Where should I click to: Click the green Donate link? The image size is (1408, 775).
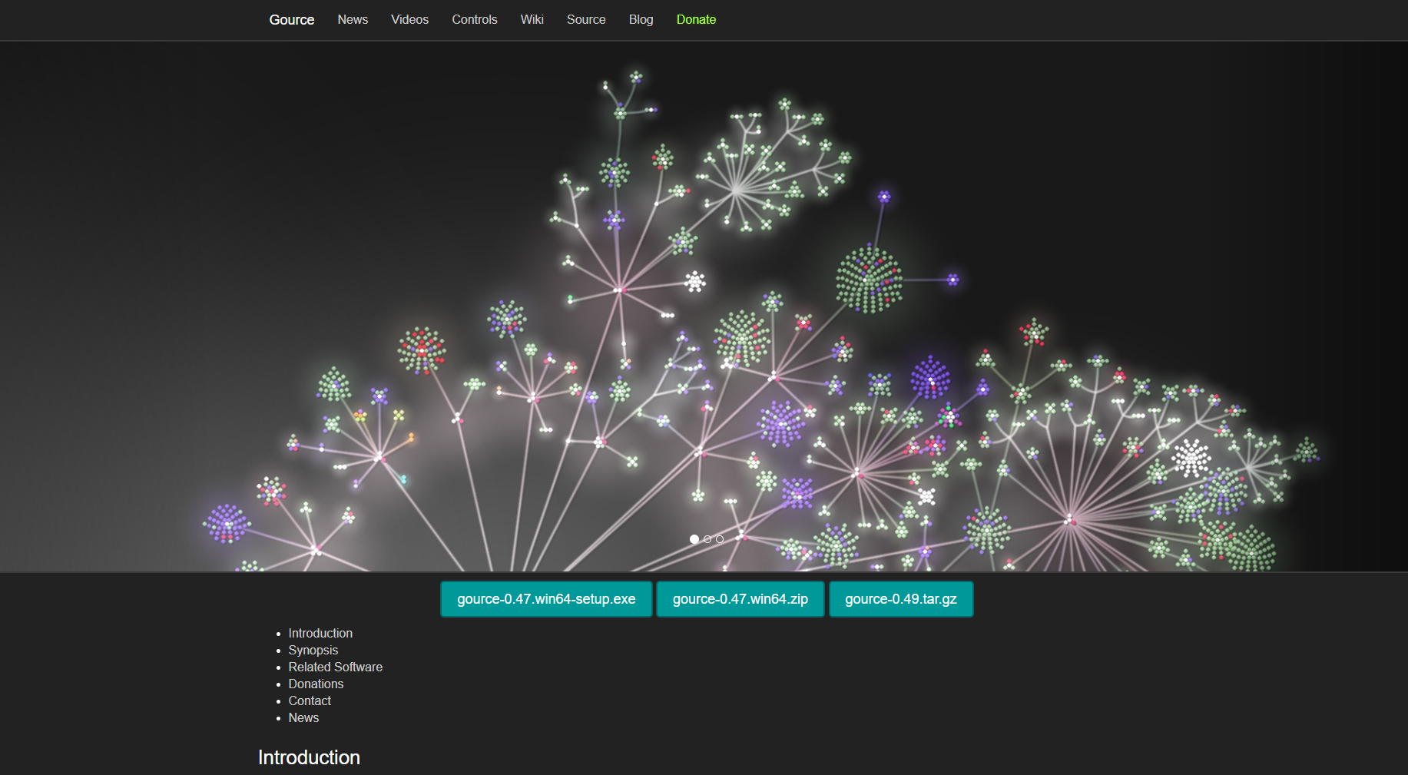(x=696, y=20)
